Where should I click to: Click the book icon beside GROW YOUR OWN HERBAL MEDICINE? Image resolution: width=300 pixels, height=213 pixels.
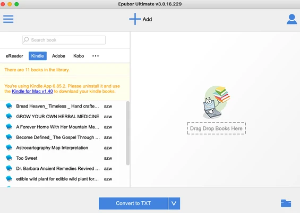[9, 116]
